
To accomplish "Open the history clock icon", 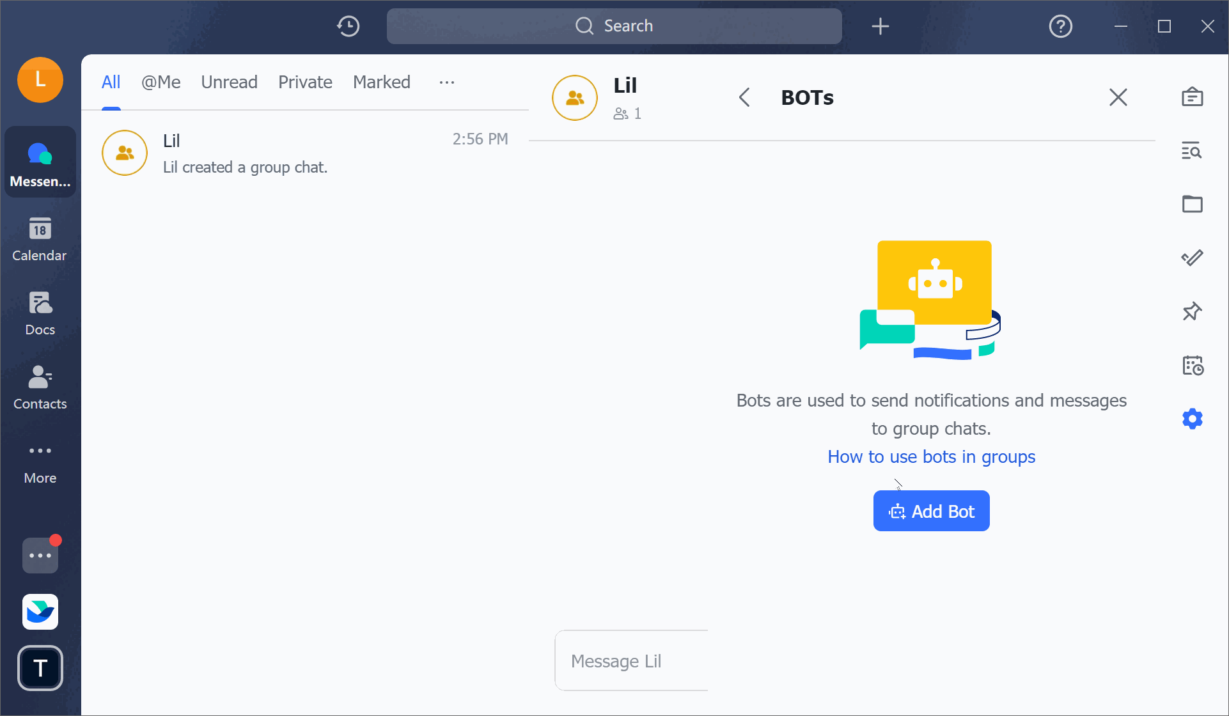I will point(348,26).
